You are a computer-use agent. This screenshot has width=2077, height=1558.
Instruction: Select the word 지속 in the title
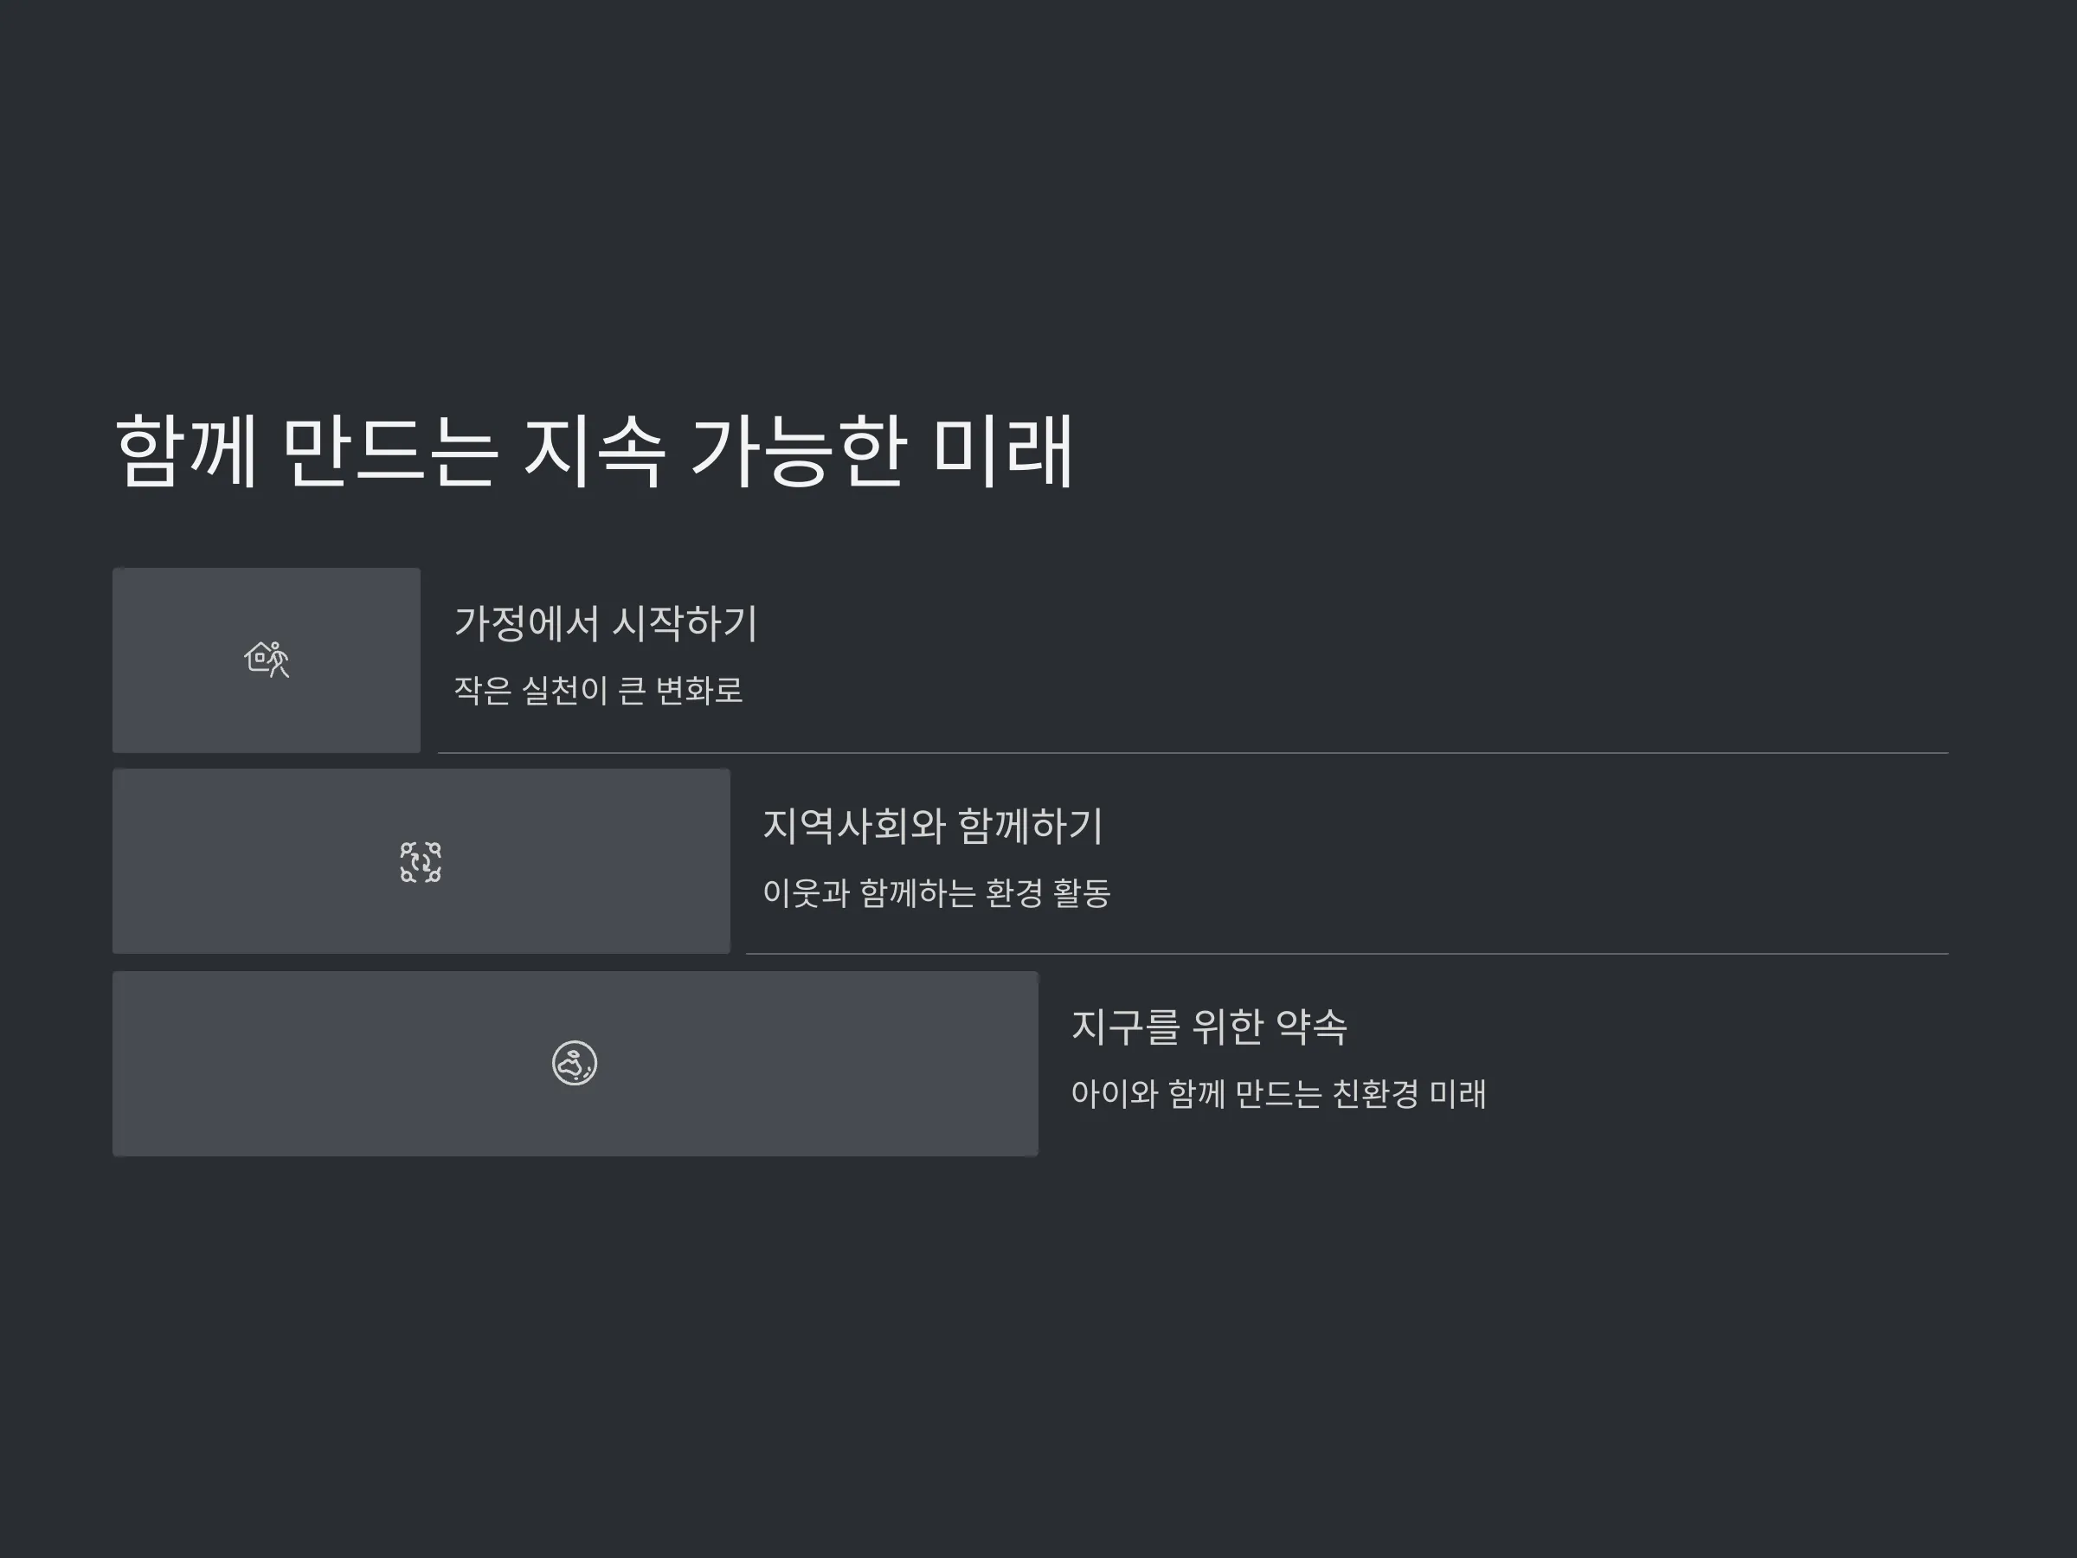coord(594,452)
